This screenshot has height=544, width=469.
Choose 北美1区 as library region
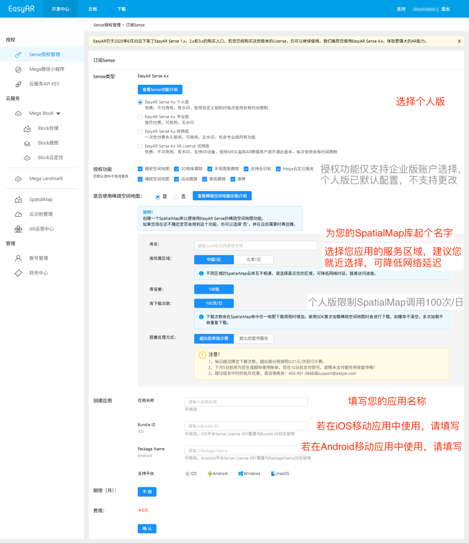[x=254, y=260]
